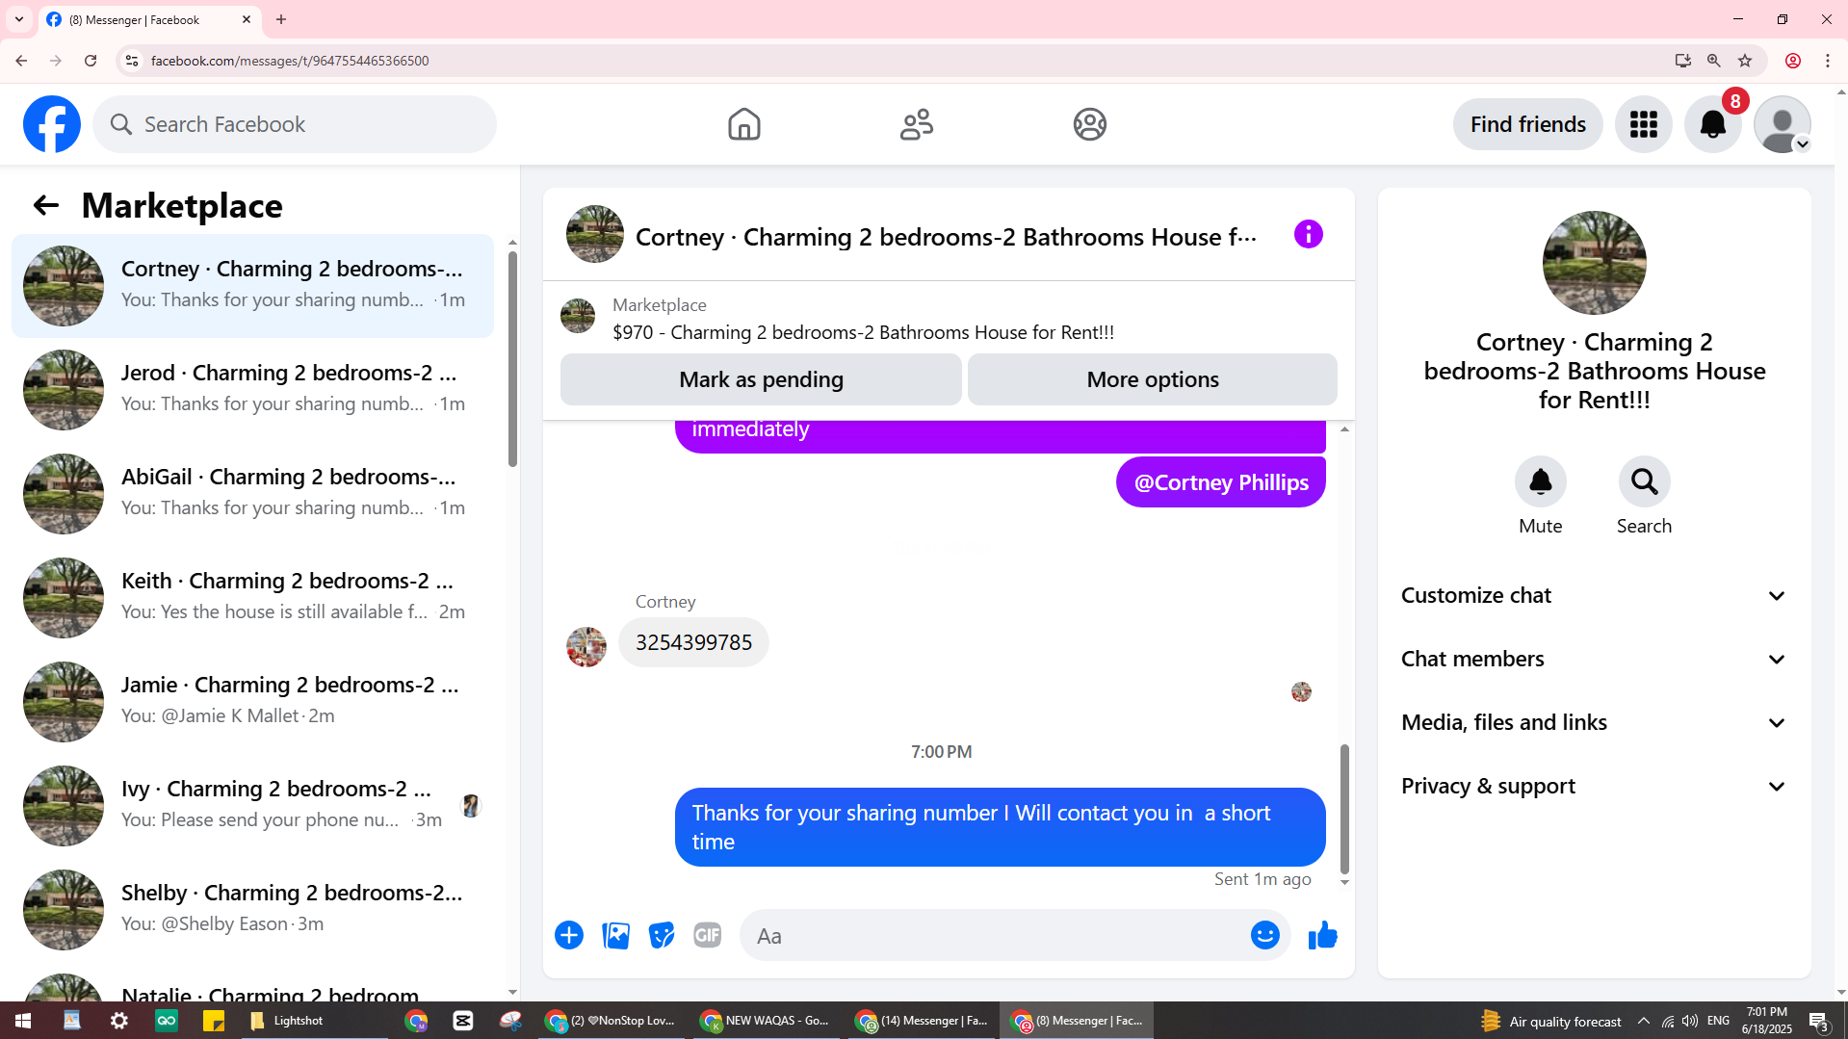
Task: Click the @Cortney Phillips mention
Action: tap(1221, 482)
